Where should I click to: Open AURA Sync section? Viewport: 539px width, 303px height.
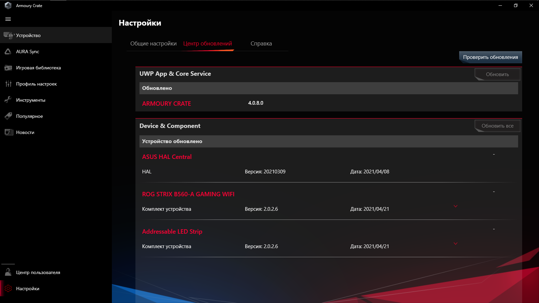click(56, 52)
